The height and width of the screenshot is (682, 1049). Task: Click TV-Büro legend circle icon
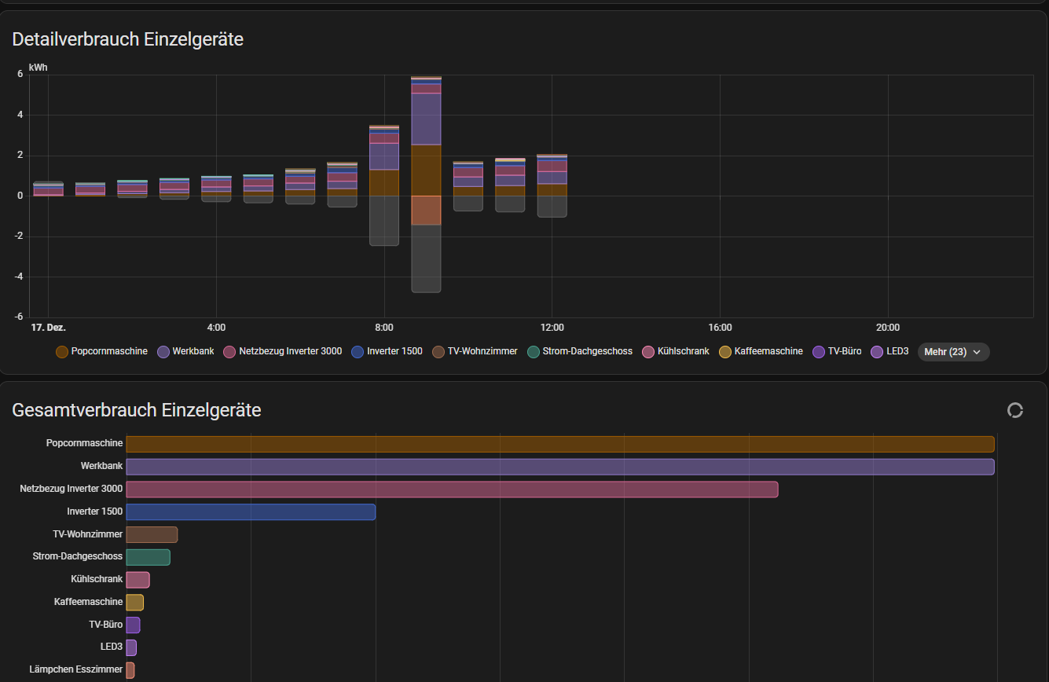[819, 352]
